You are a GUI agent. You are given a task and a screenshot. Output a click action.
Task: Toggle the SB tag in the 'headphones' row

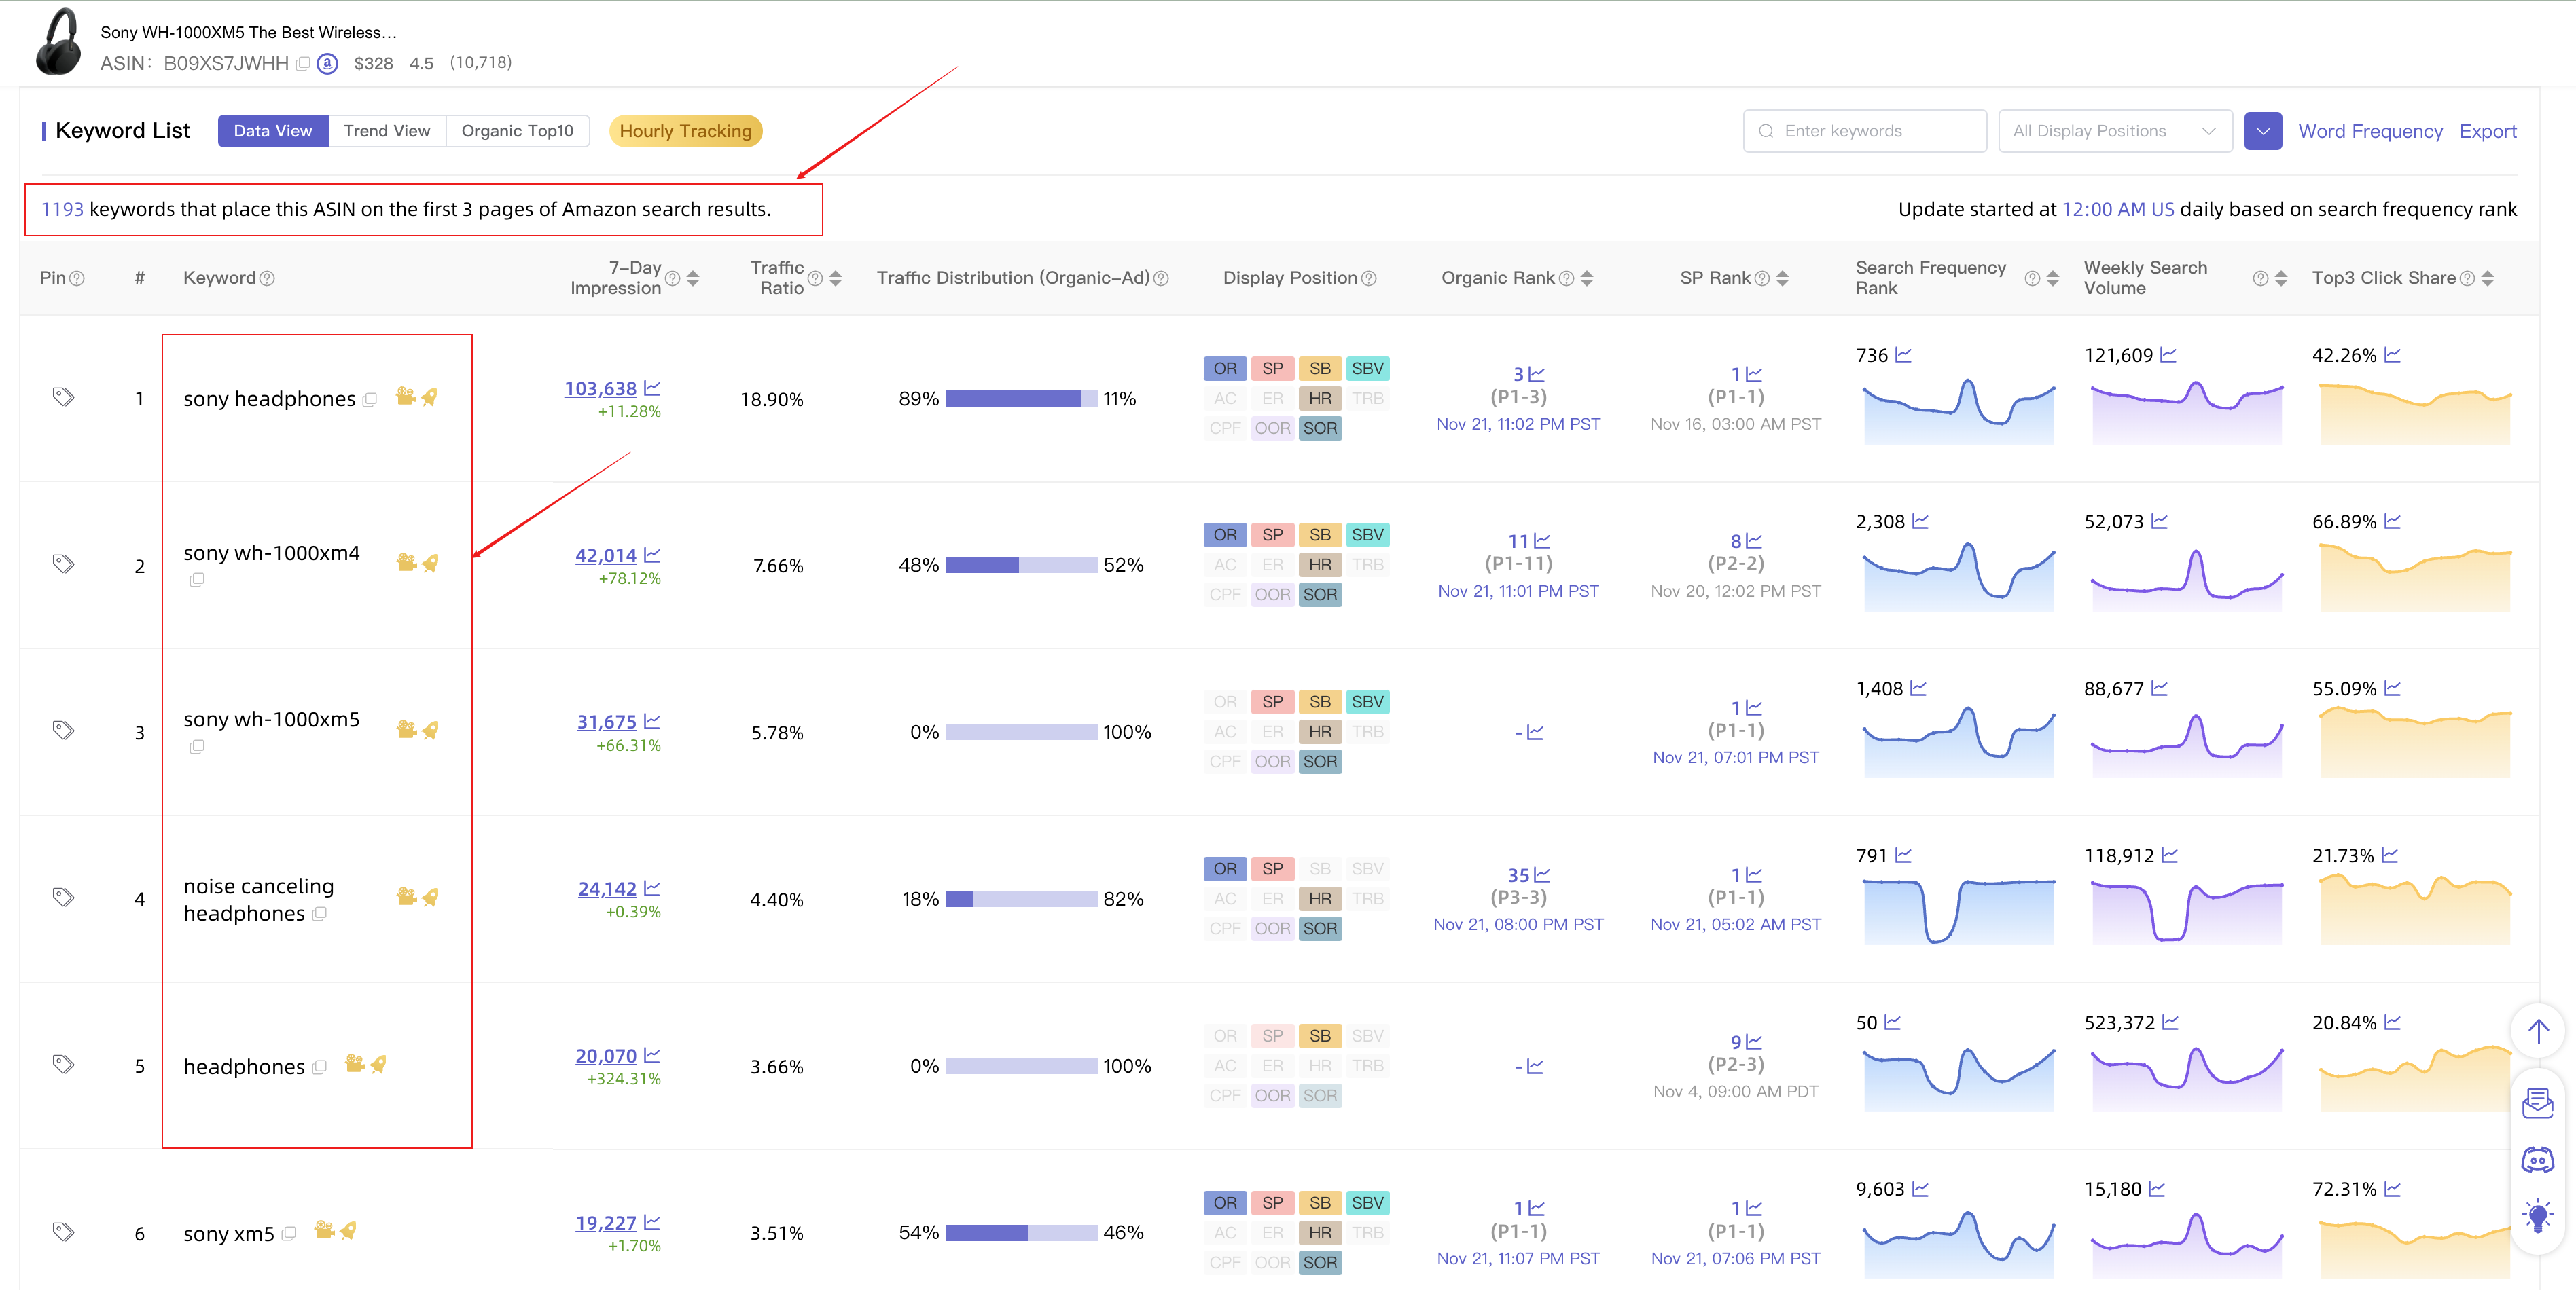click(1320, 1036)
